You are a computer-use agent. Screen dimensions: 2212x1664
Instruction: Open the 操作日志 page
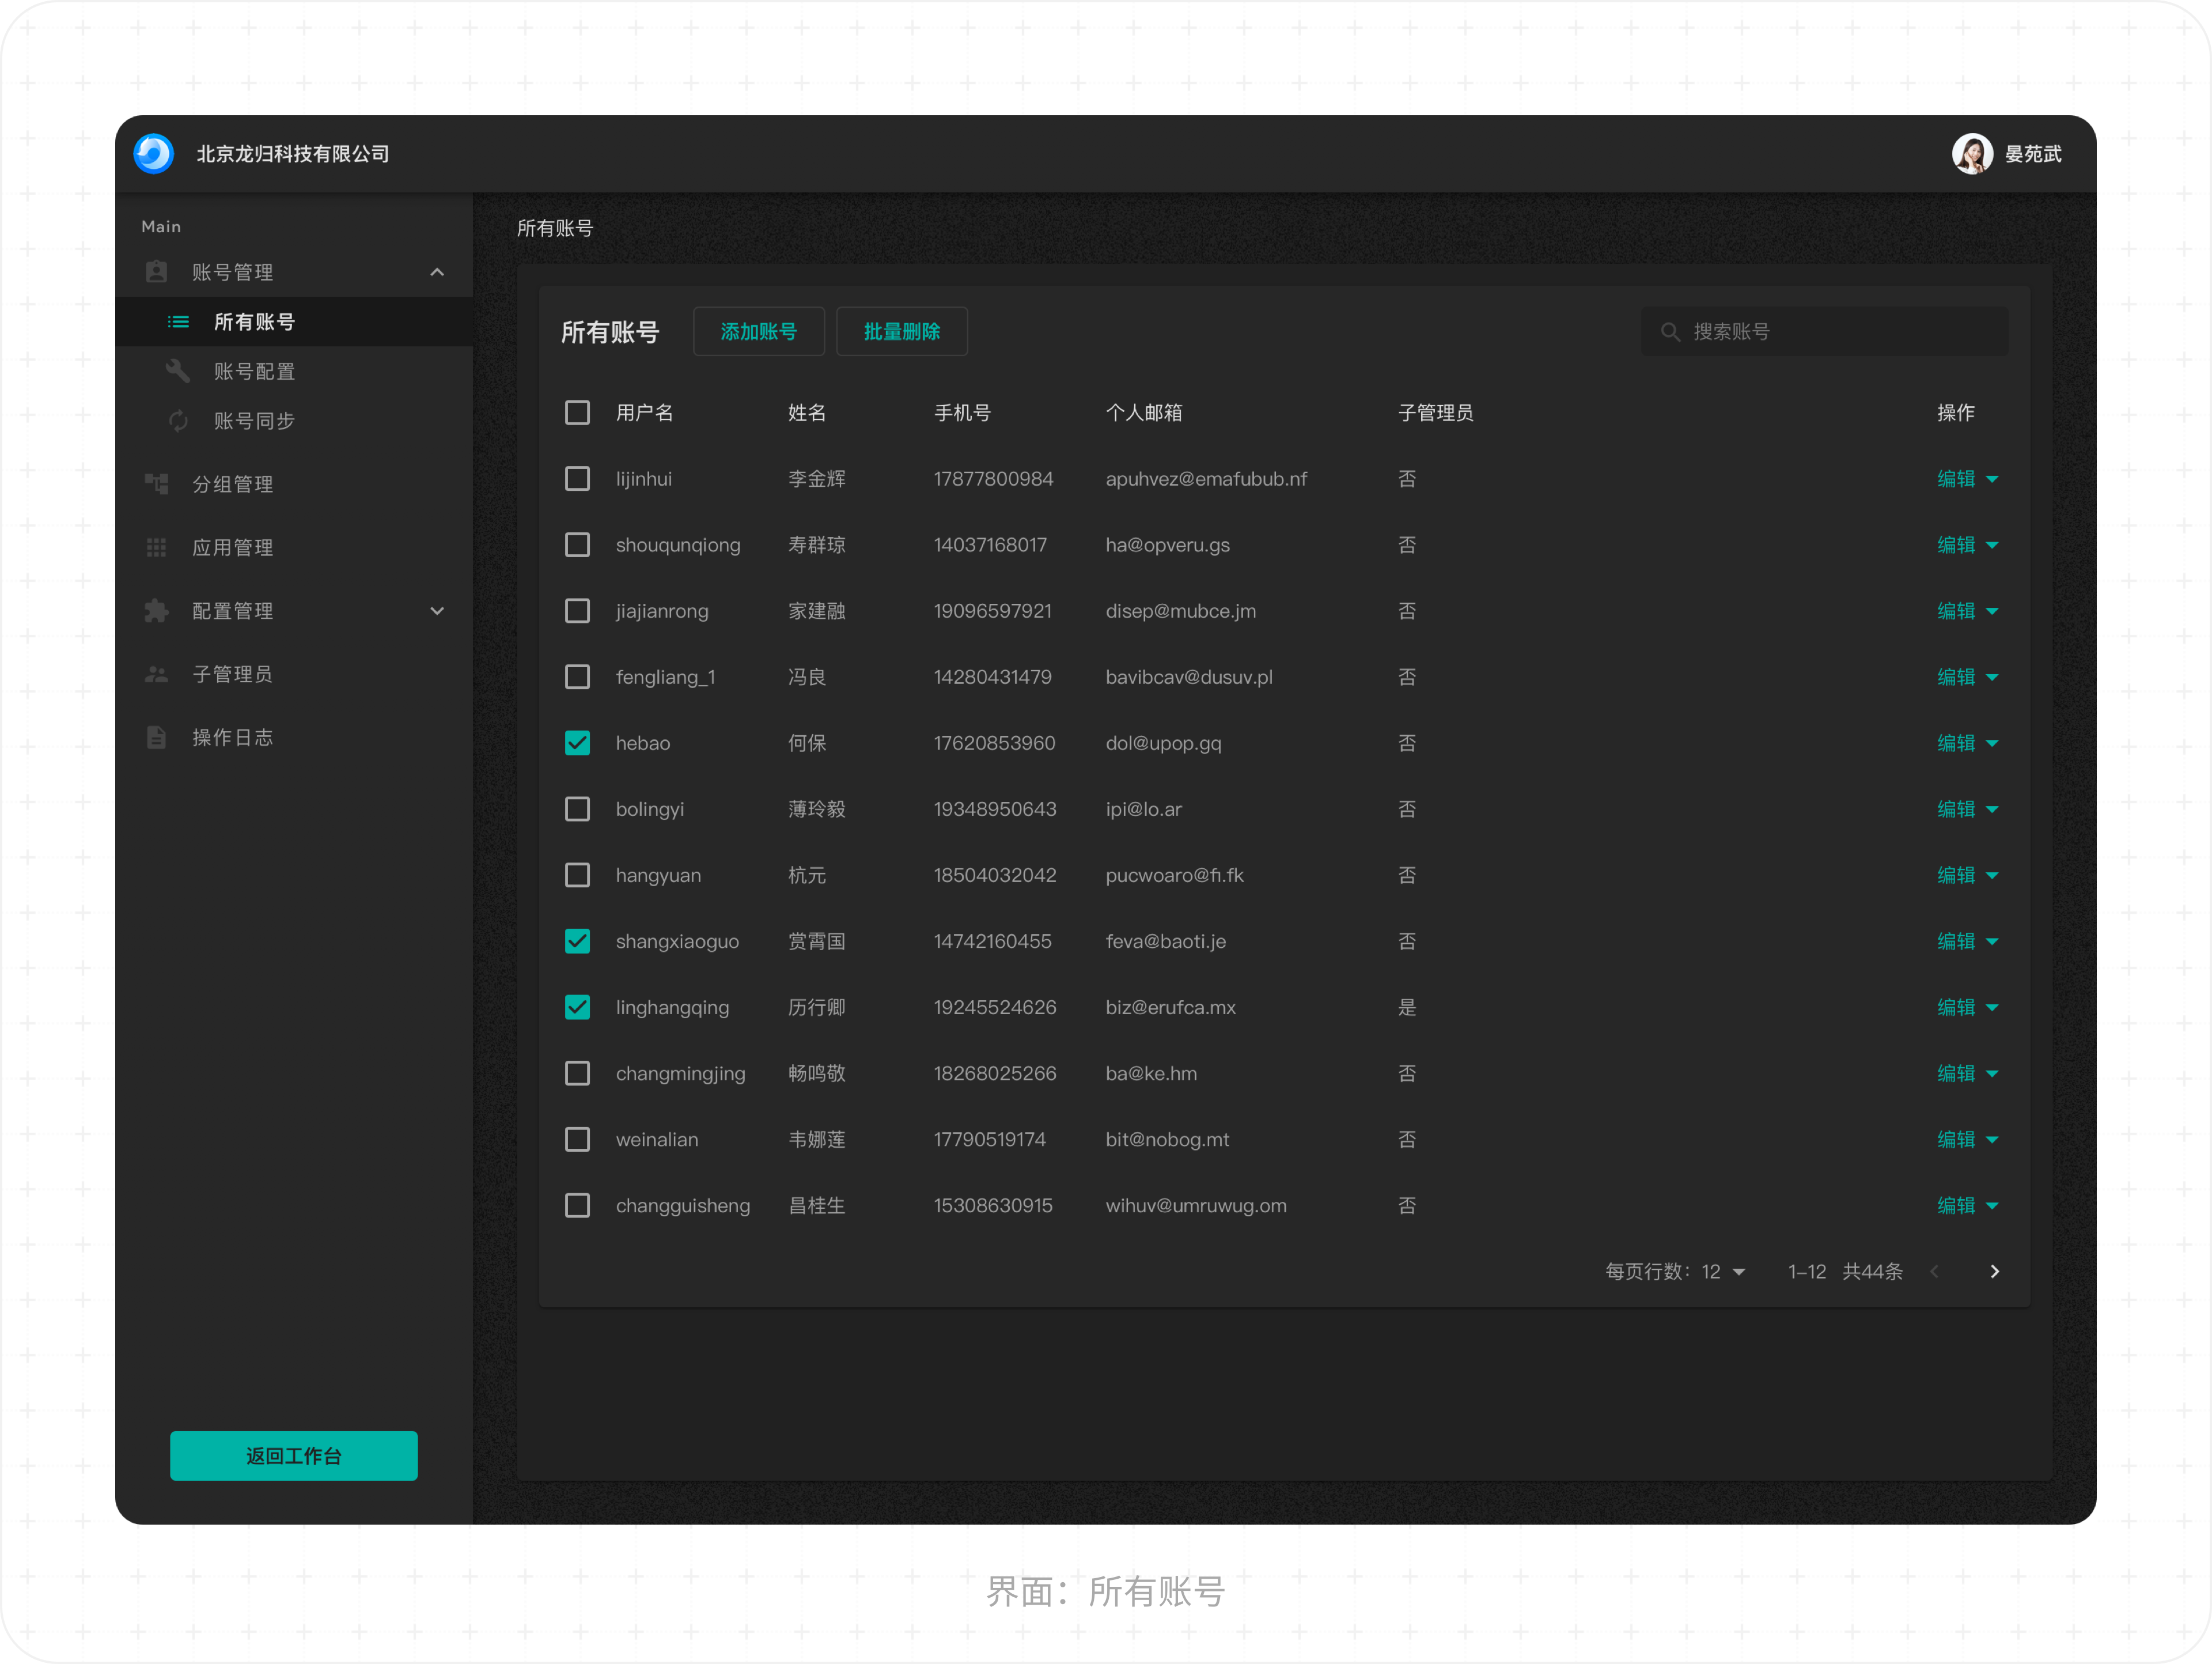[294, 737]
